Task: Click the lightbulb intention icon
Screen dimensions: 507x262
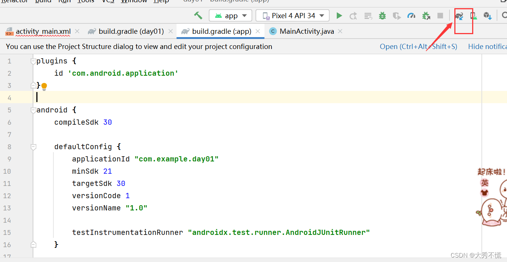Action: click(x=44, y=86)
